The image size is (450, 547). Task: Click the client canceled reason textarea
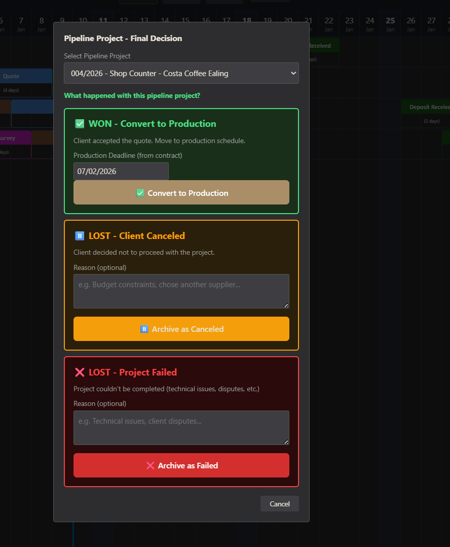coord(181,291)
